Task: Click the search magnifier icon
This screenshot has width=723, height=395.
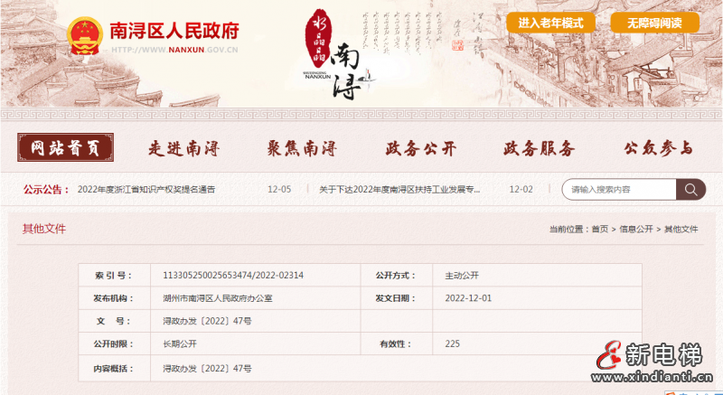Action: pos(691,190)
